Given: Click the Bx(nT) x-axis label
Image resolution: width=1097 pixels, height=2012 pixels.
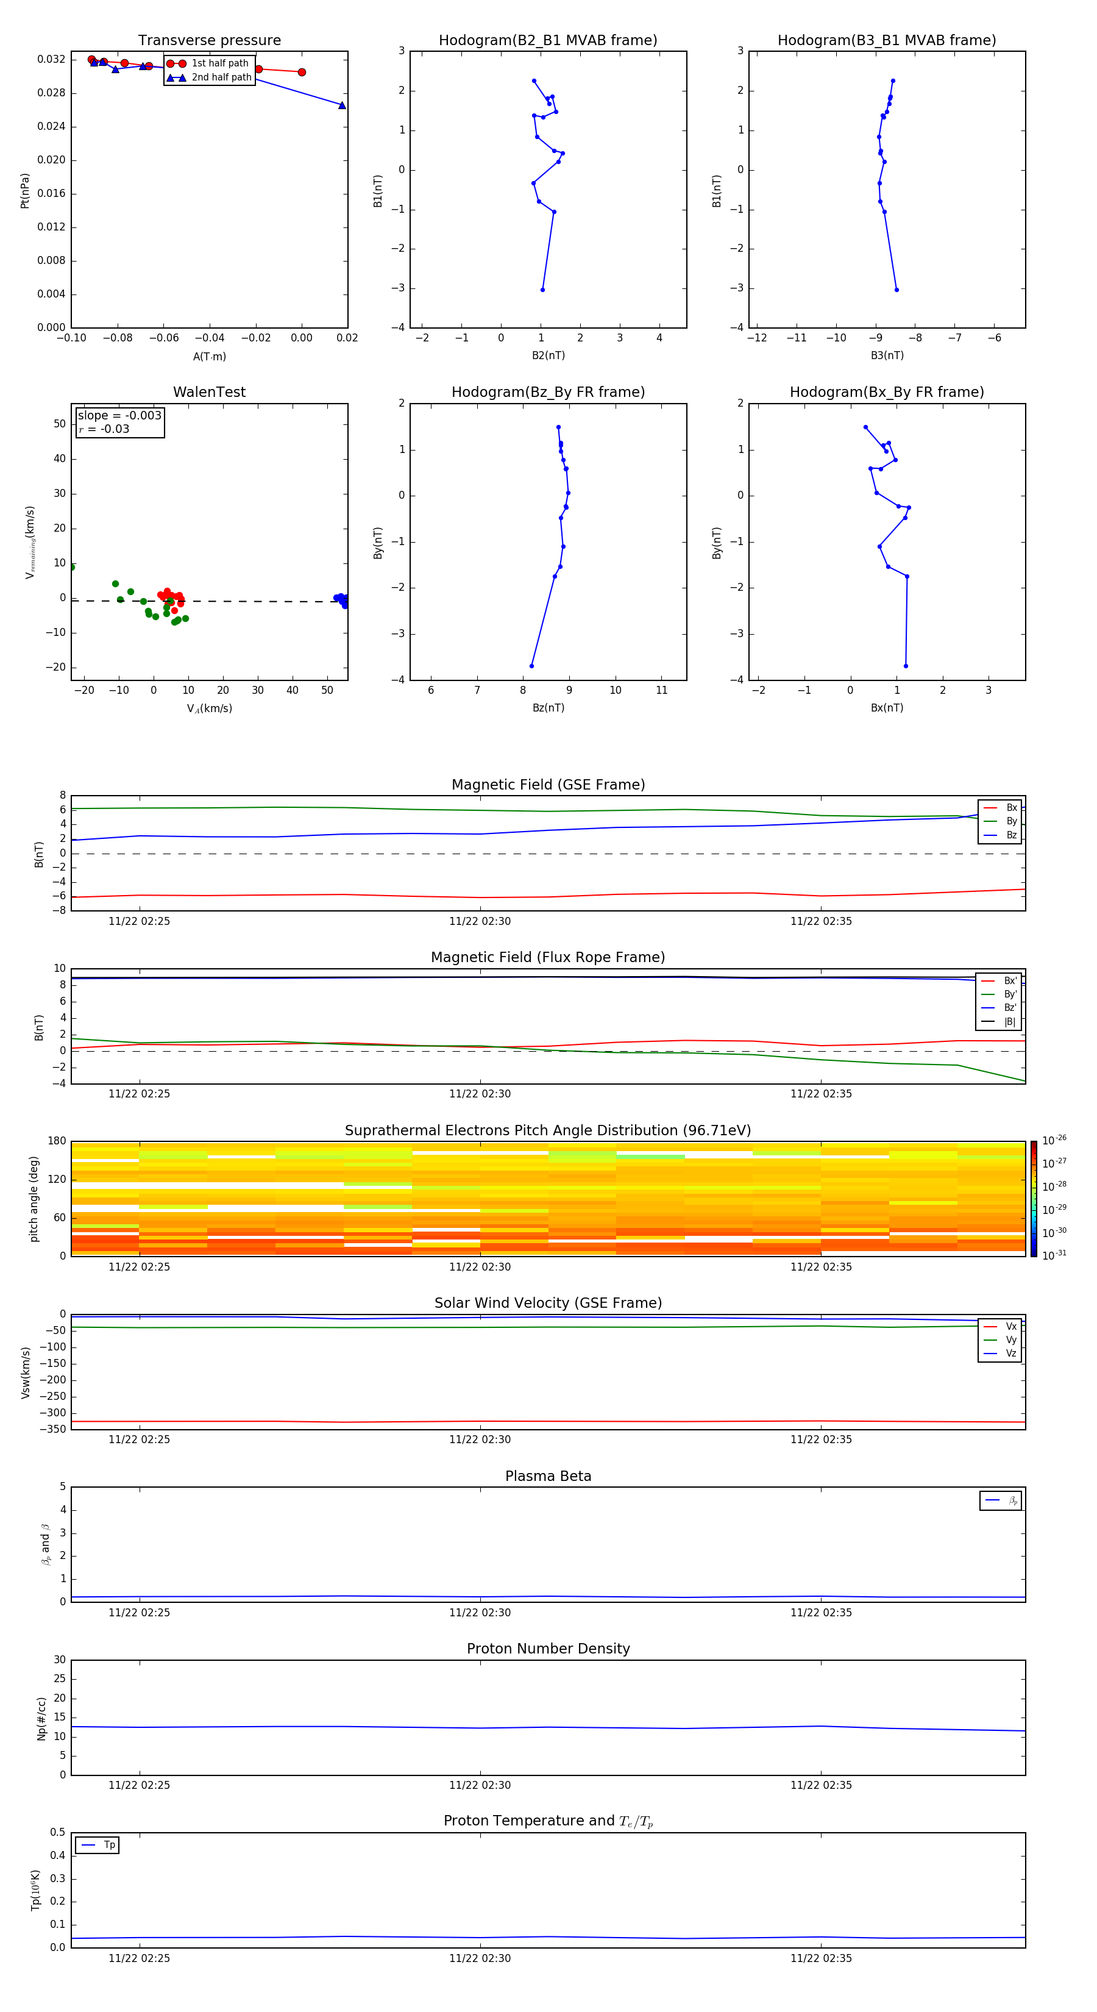Looking at the screenshot, I should click(887, 708).
